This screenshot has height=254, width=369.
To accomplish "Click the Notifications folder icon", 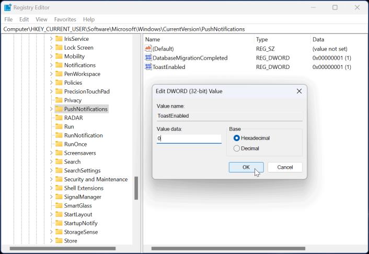I will click(x=59, y=65).
